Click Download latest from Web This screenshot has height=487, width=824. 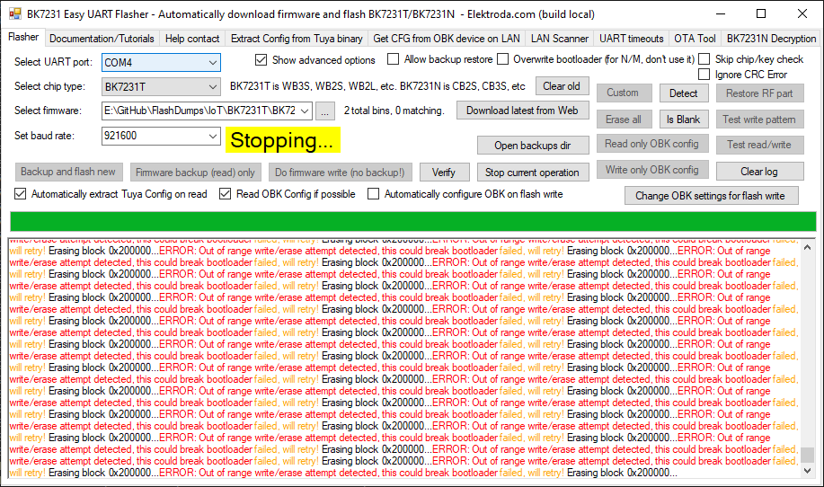tap(522, 111)
